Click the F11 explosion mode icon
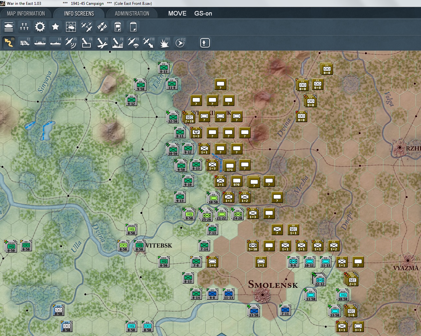Image resolution: width=421 pixels, height=336 pixels. (x=164, y=43)
